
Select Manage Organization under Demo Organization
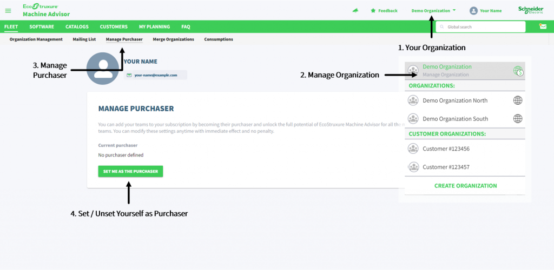coord(446,75)
